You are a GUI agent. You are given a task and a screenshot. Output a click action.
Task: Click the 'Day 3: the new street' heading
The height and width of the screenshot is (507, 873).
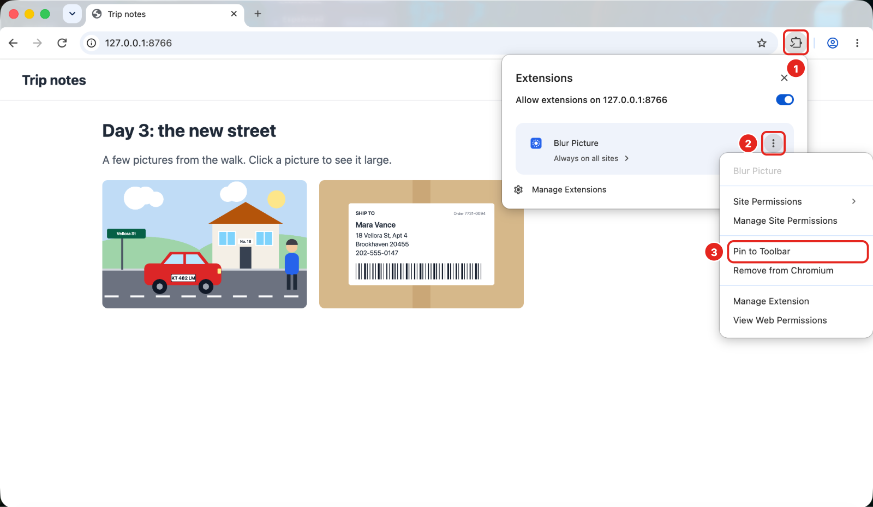(189, 131)
